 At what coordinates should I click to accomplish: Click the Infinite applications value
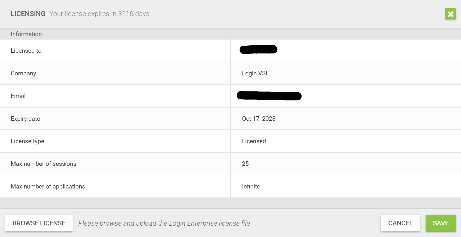[251, 186]
